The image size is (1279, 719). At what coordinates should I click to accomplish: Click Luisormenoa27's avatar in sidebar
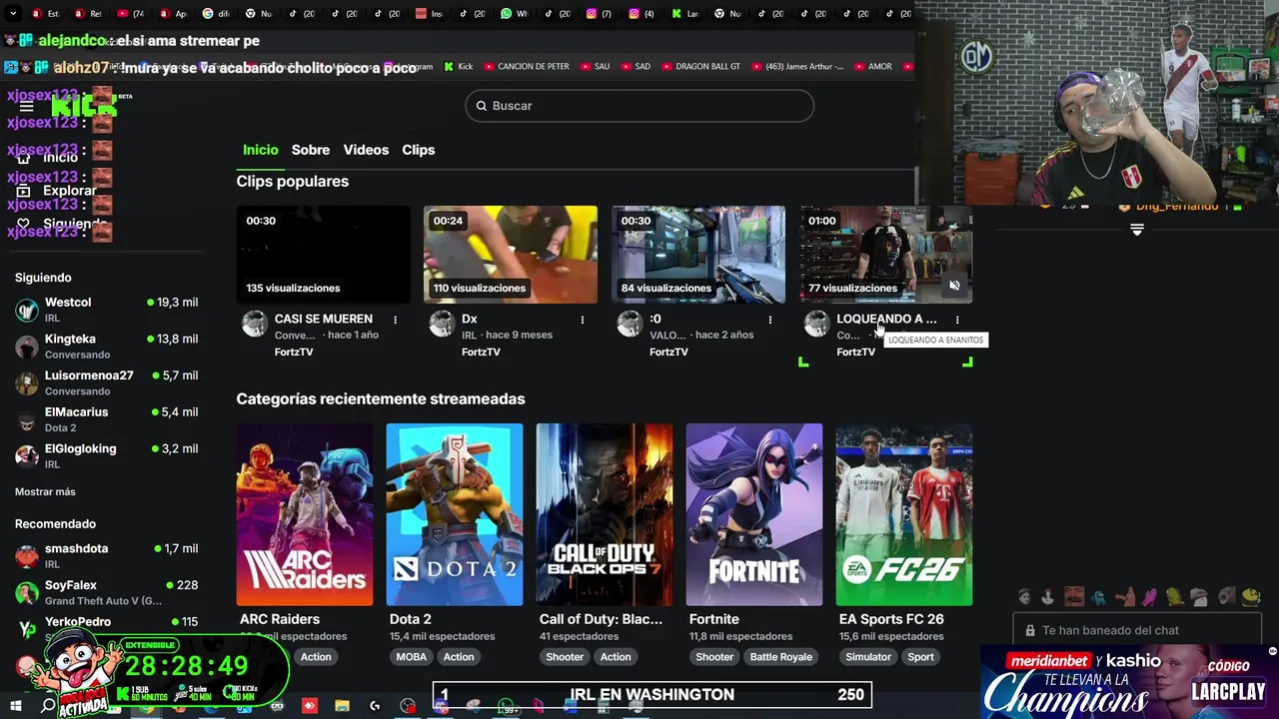(27, 383)
